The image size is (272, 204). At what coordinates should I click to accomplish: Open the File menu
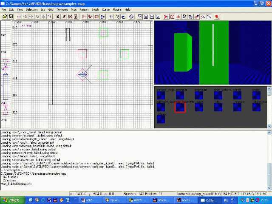pyautogui.click(x=4, y=9)
